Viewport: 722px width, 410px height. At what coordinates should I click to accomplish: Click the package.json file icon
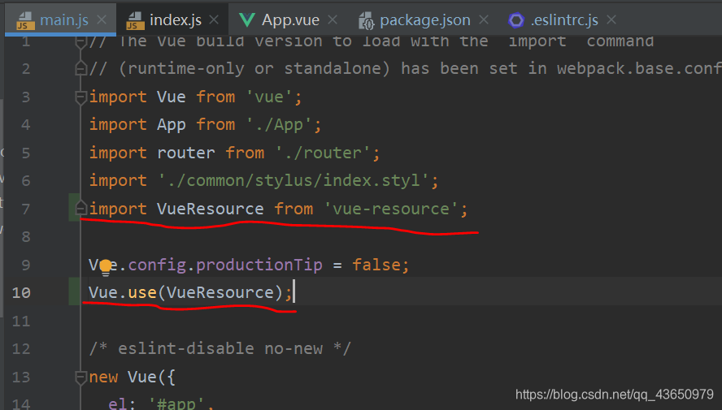(x=367, y=20)
